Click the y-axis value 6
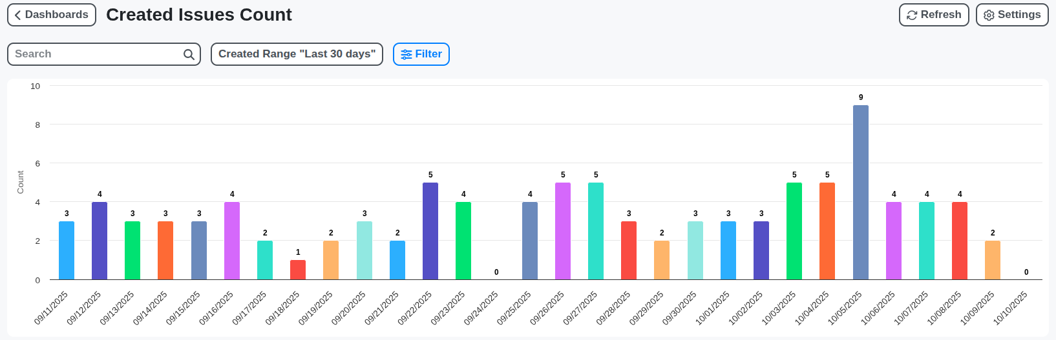The image size is (1056, 340). coord(37,164)
